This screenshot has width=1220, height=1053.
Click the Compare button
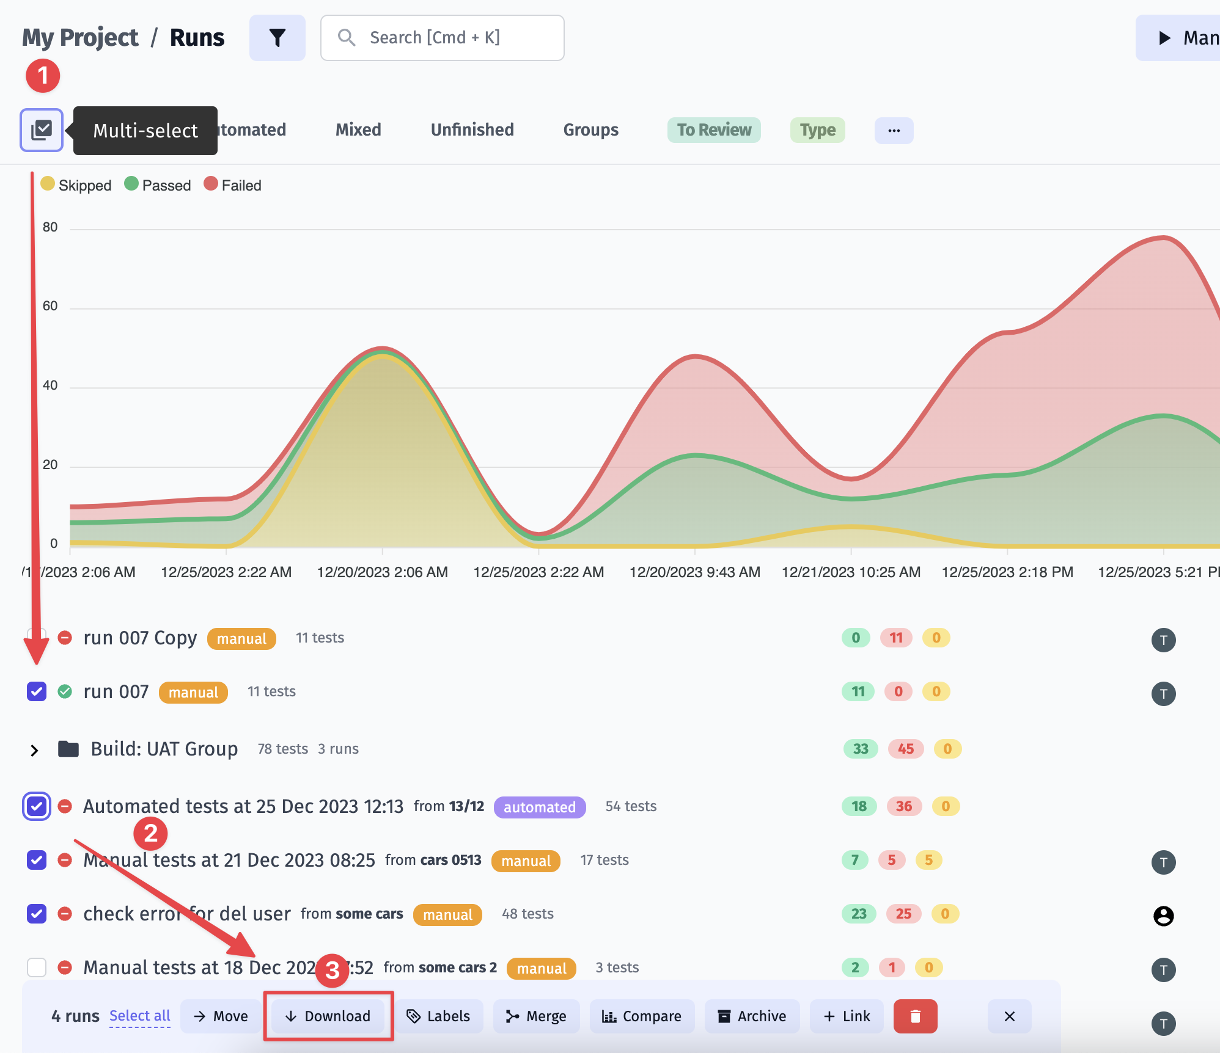click(642, 1016)
